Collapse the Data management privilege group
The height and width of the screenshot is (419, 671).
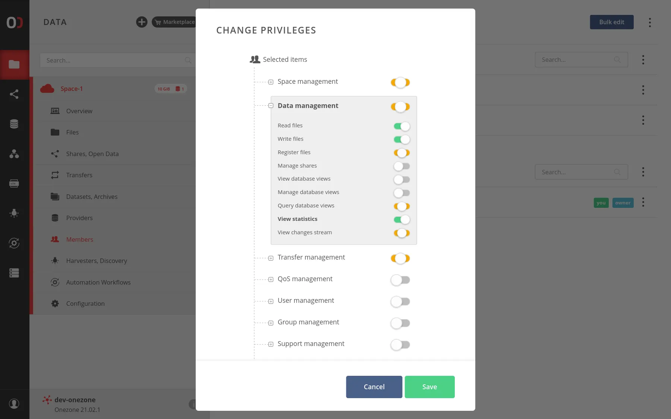pos(271,106)
